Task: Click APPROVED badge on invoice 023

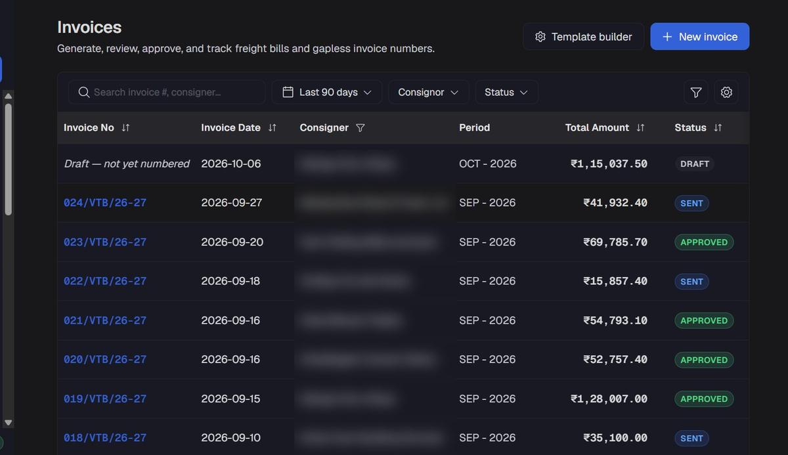Action: (x=704, y=242)
